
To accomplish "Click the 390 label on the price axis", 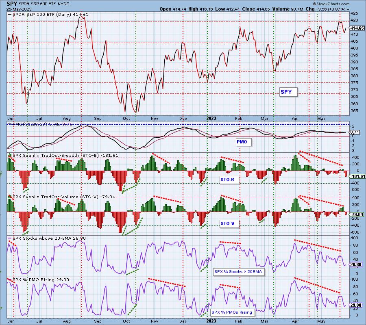I will pyautogui.click(x=354, y=62).
